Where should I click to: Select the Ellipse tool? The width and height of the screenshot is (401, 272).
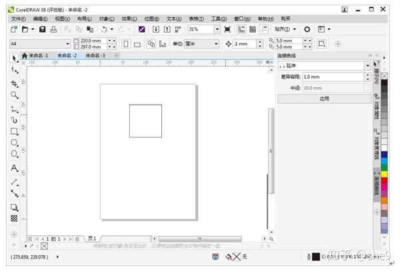(15, 143)
